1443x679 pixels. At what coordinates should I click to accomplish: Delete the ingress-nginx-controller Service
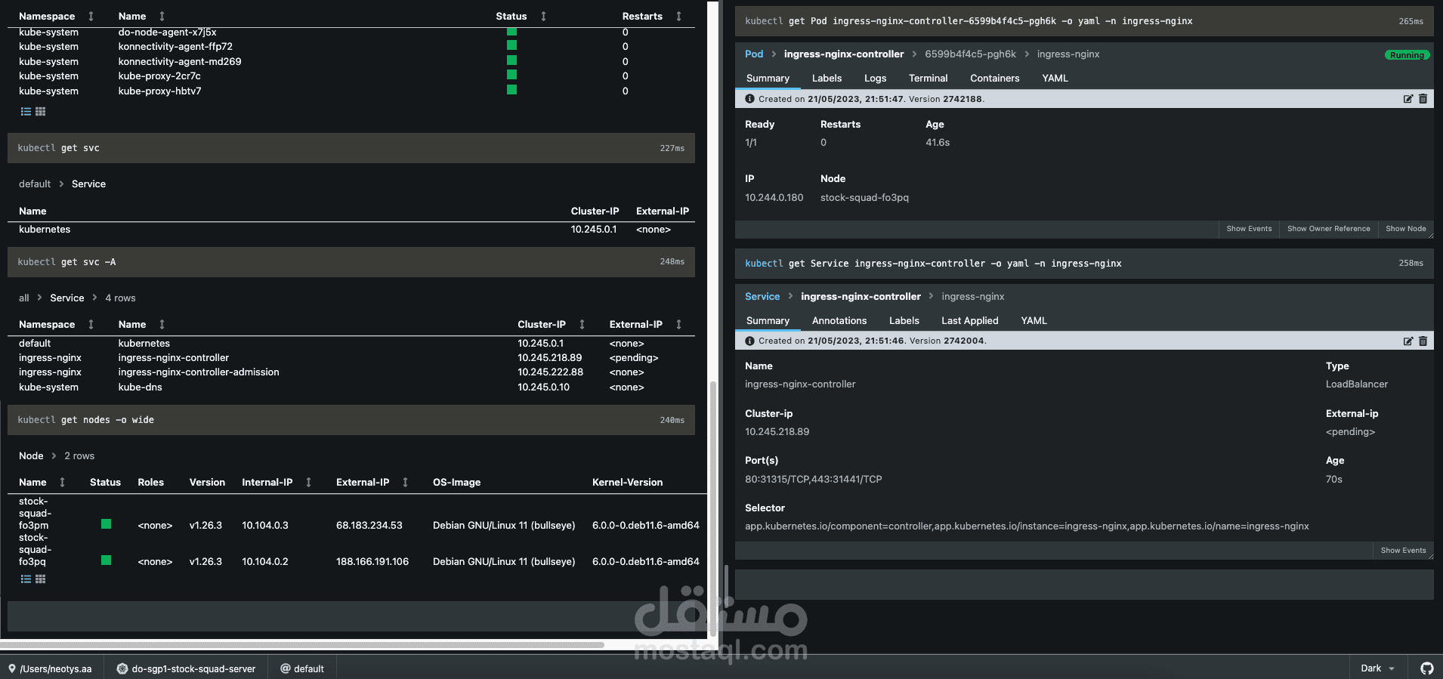[1423, 341]
